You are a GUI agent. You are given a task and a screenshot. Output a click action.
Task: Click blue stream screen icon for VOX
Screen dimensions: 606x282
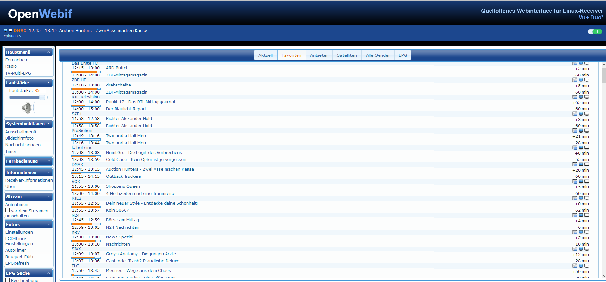tap(581, 181)
